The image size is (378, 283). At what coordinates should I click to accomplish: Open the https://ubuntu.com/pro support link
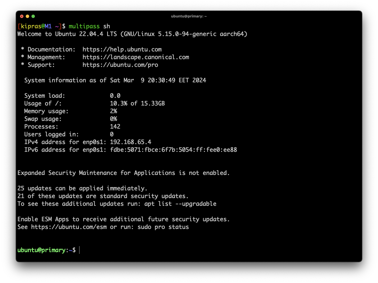(x=120, y=65)
